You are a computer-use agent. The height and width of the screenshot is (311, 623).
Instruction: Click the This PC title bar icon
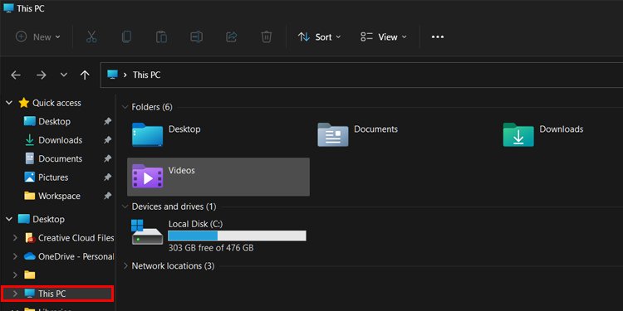[8, 7]
